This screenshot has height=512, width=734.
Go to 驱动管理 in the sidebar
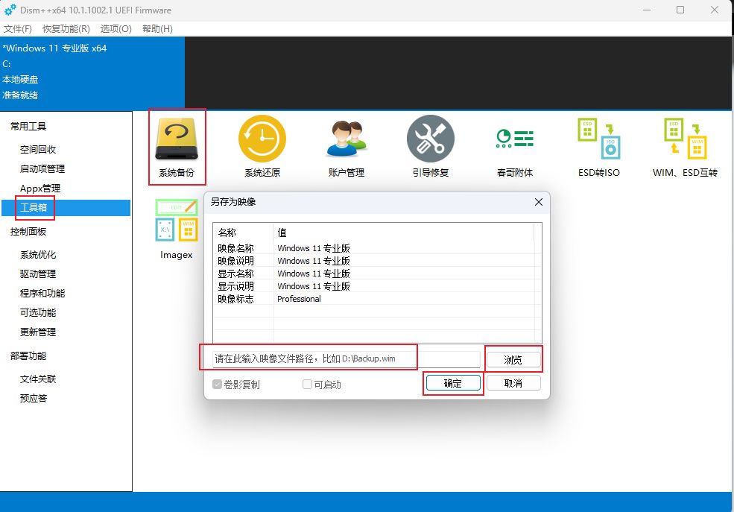38,274
